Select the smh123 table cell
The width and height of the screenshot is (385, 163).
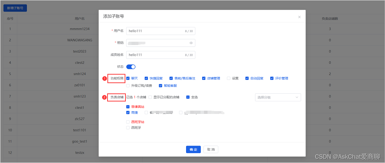80,96
